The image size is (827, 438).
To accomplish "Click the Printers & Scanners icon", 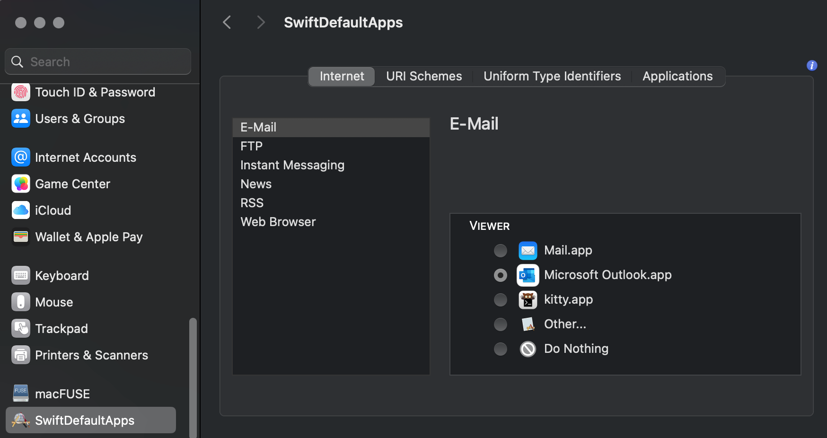I will (x=21, y=355).
